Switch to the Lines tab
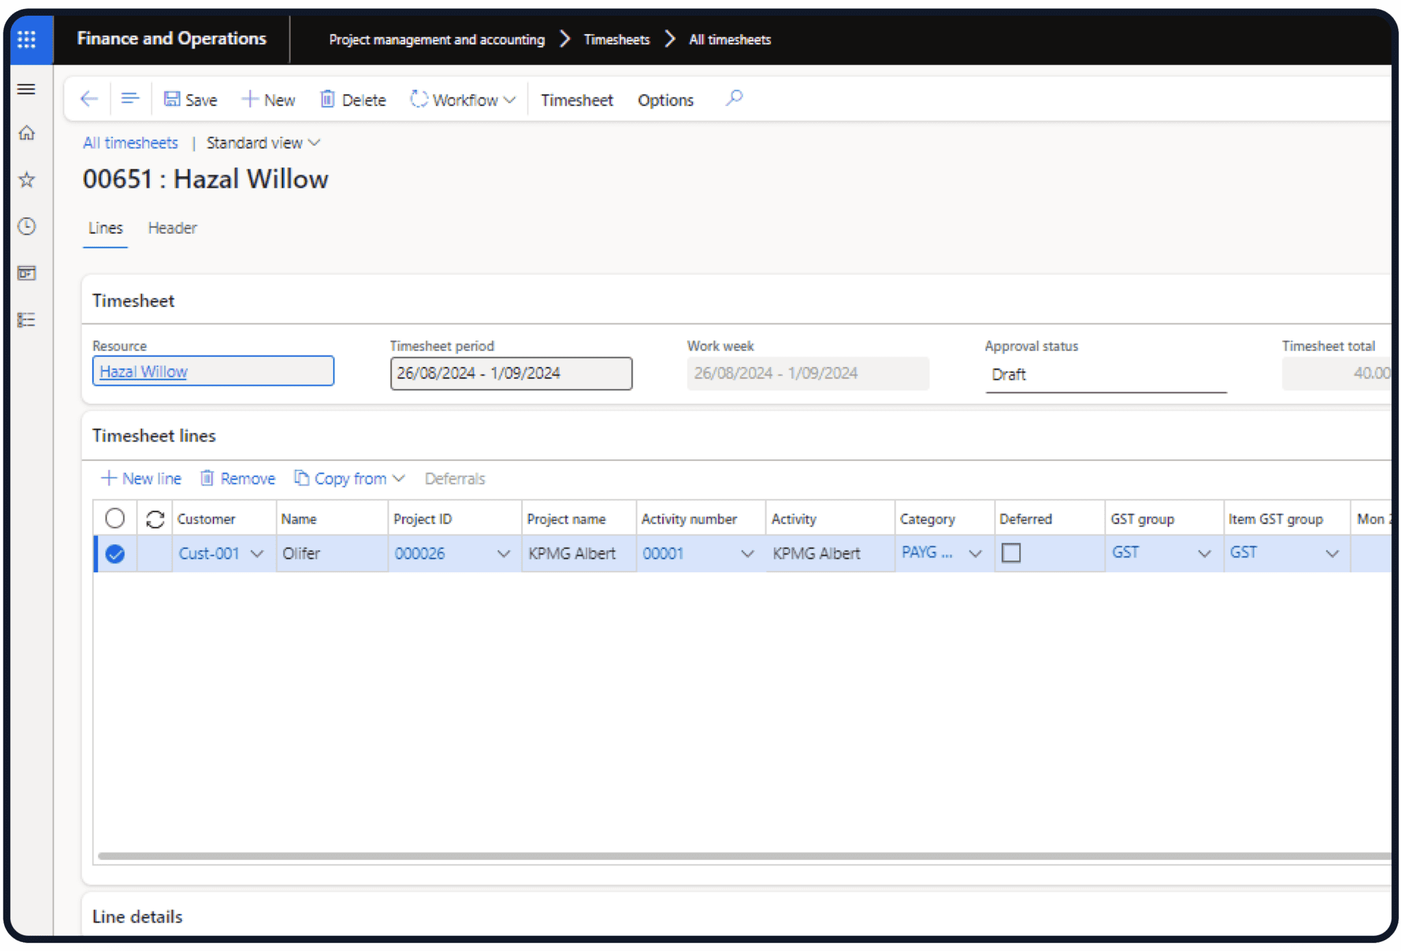Image resolution: width=1401 pixels, height=951 pixels. (105, 228)
